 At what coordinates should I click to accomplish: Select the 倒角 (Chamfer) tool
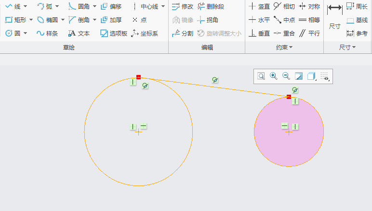79,20
